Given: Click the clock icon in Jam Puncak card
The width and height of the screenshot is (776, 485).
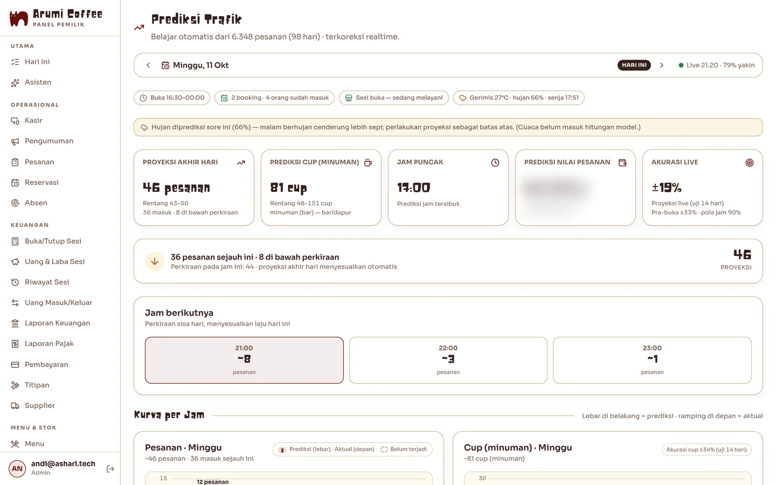Looking at the screenshot, I should pyautogui.click(x=495, y=163).
